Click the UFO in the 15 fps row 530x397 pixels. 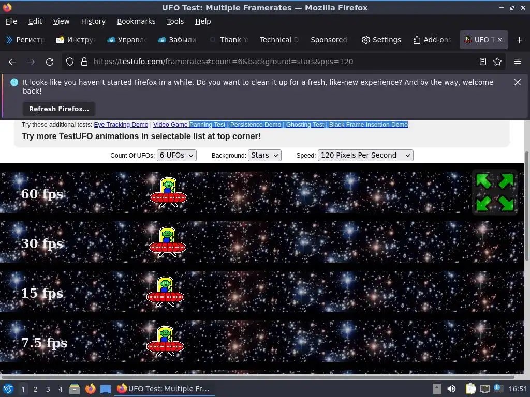click(165, 292)
